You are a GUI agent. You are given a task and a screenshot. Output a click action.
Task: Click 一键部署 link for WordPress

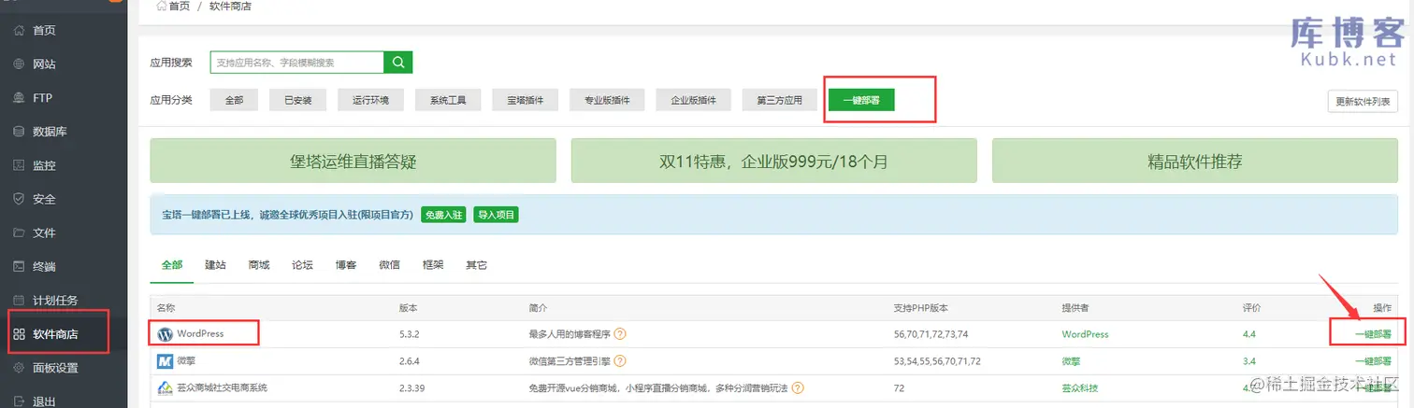[1372, 334]
